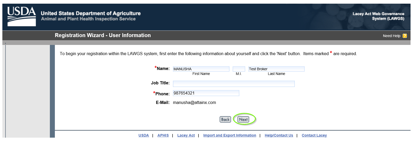
Task: Click the Need Help text
Action: coord(391,36)
